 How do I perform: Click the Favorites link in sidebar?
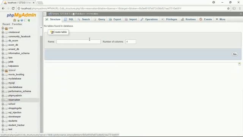[17, 24]
